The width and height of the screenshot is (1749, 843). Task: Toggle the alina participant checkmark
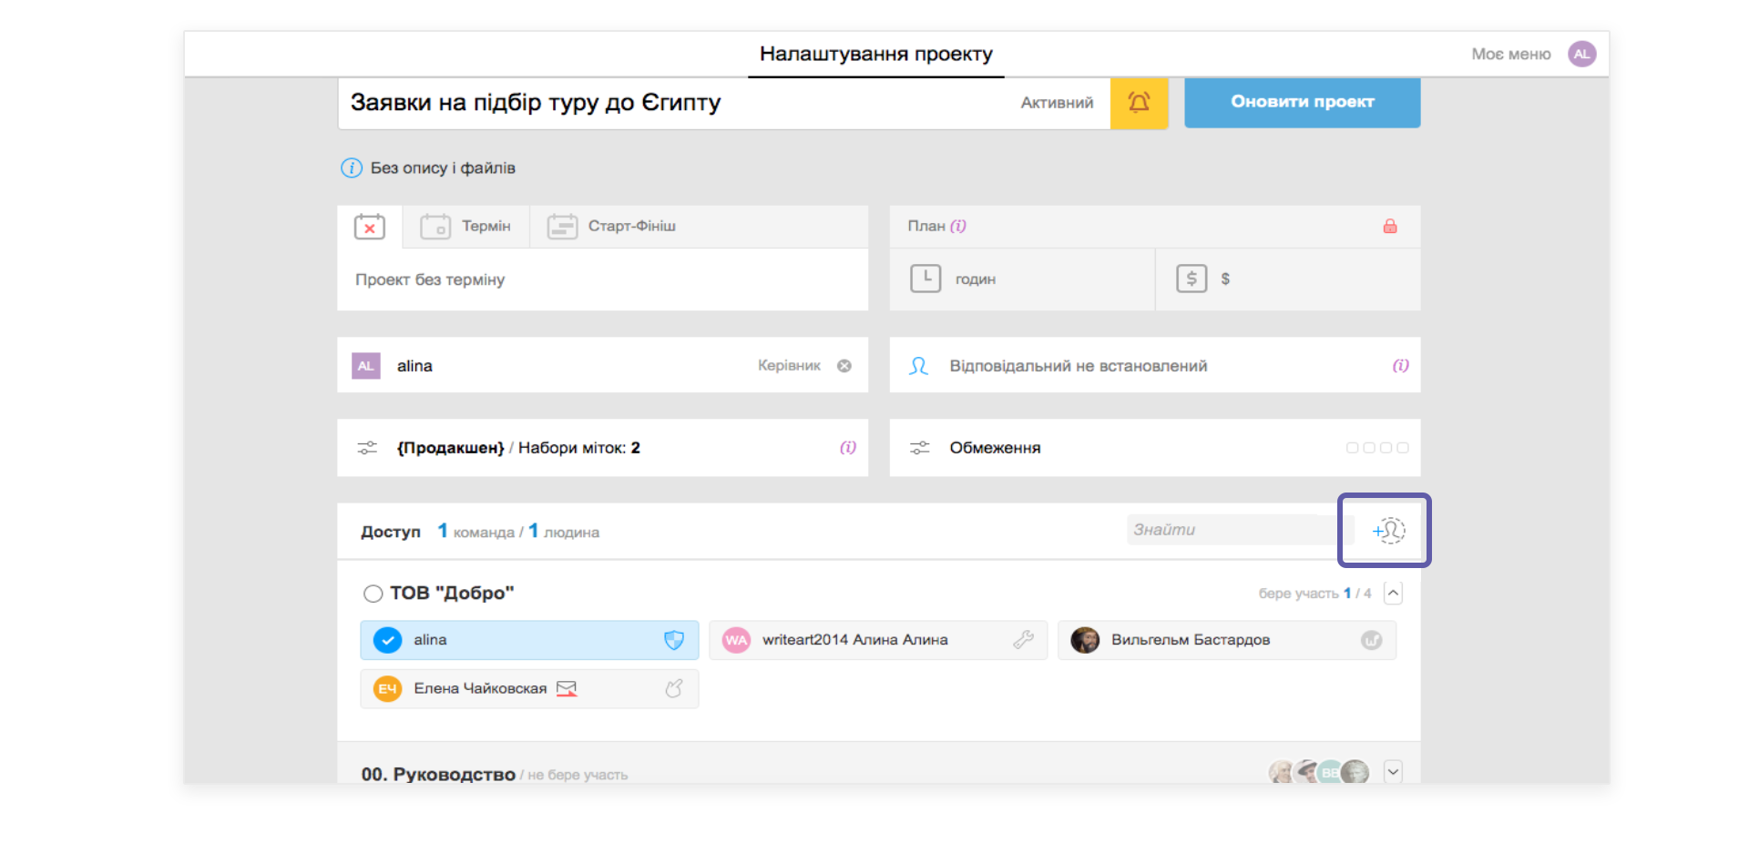coord(386,640)
